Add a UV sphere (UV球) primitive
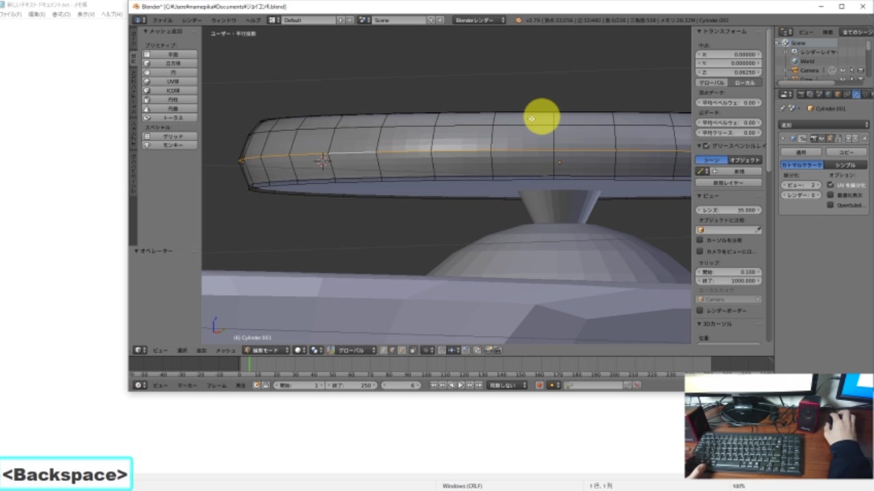The width and height of the screenshot is (874, 491). (x=172, y=81)
